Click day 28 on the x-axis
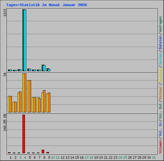This screenshot has width=164, height=161. 139,157
